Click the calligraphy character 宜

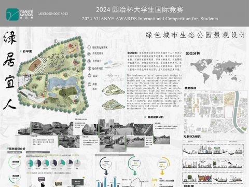pos(10,82)
